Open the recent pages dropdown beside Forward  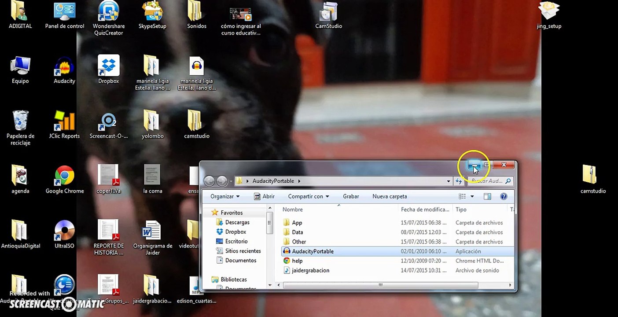click(x=231, y=181)
